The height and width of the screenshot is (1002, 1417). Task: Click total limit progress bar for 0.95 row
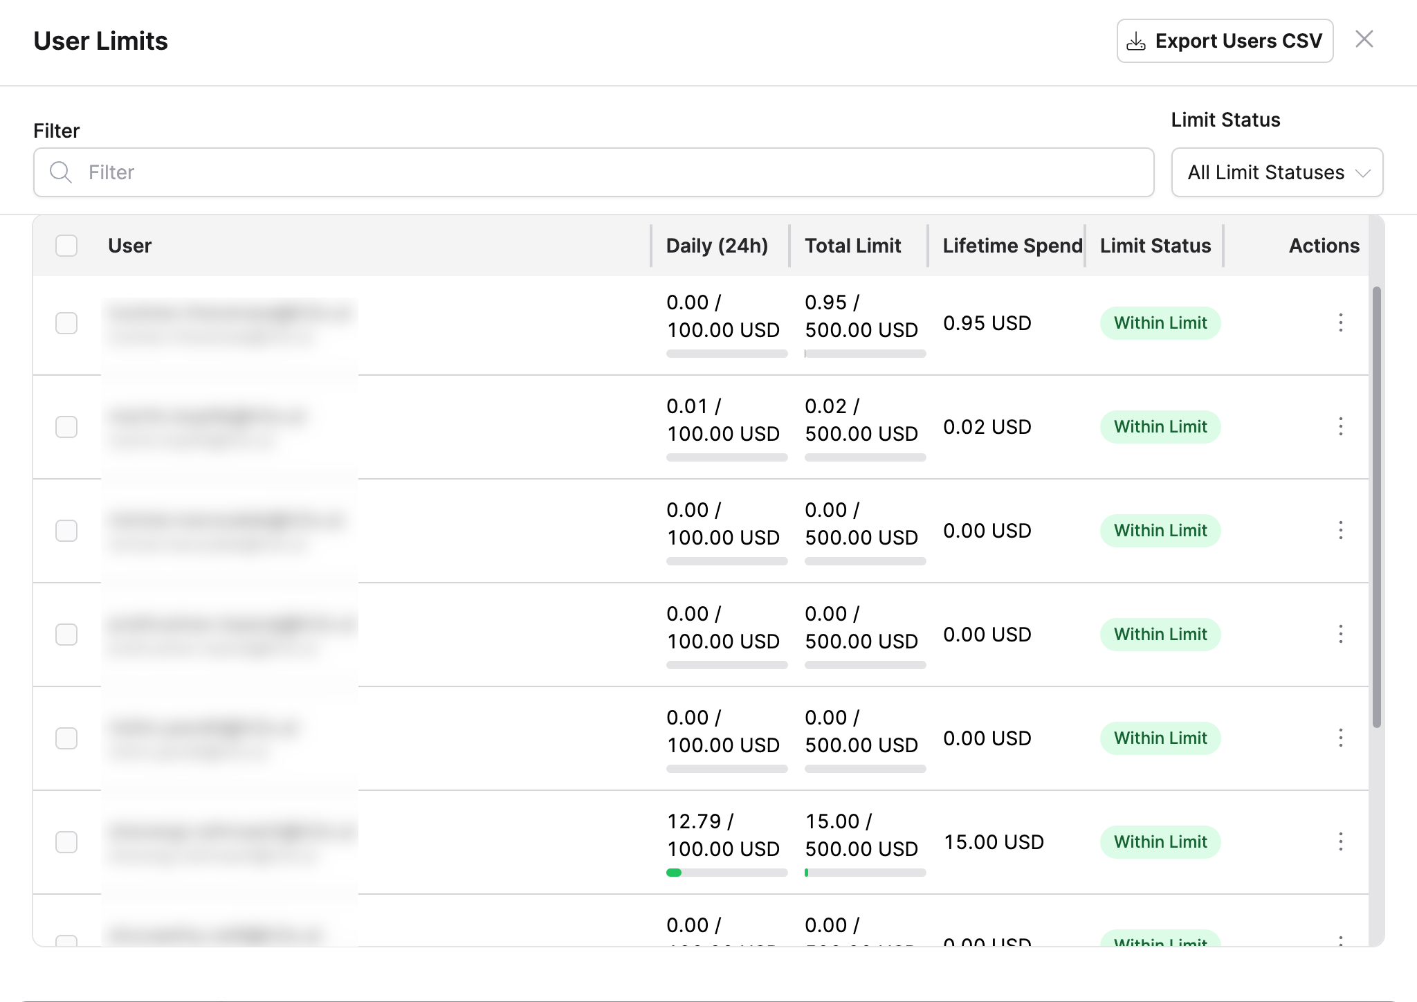coord(866,354)
